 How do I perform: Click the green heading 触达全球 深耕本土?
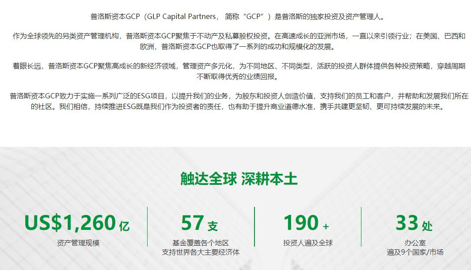(239, 179)
